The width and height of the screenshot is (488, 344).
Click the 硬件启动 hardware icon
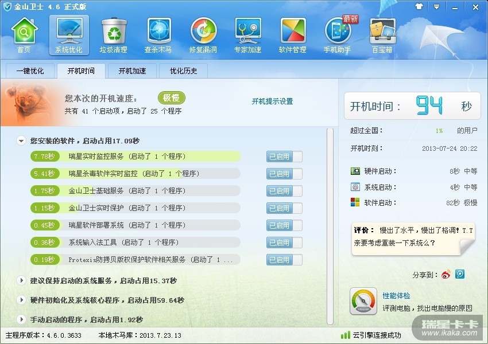(x=355, y=171)
